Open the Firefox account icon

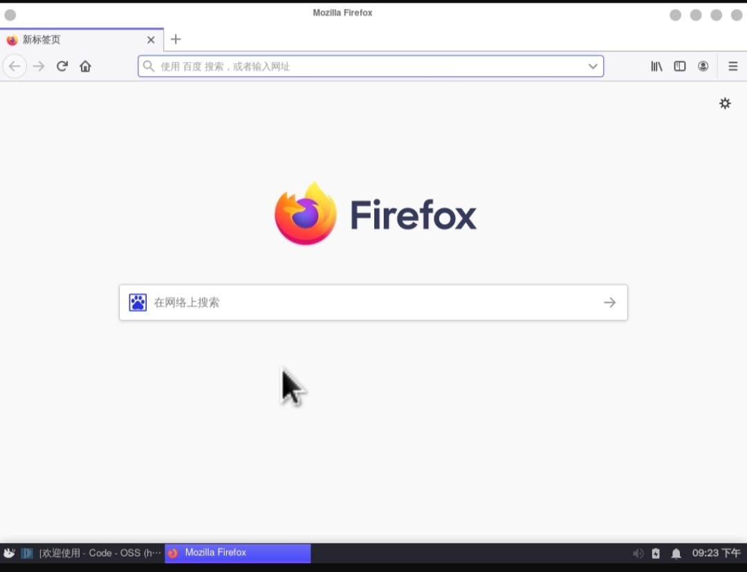pyautogui.click(x=703, y=66)
